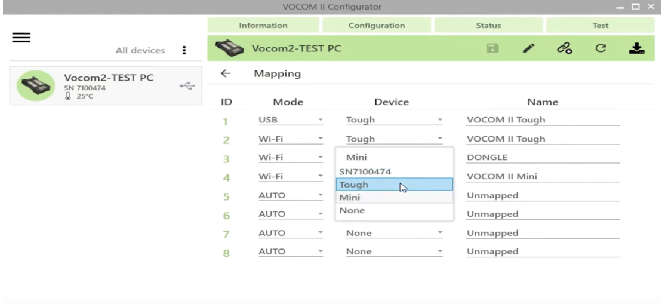Click the Vocom2-TEST PC device thumbnail in list
Image resolution: width=665 pixels, height=304 pixels.
coord(36,86)
